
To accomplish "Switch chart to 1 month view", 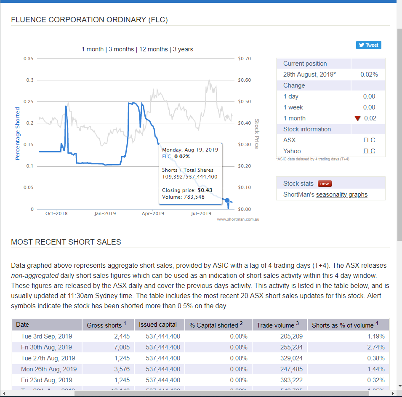I will click(93, 49).
